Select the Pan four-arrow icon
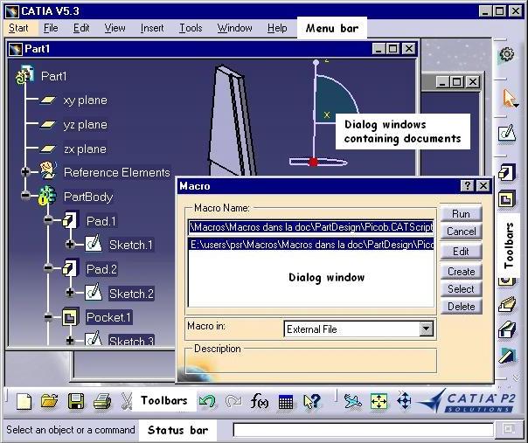 pyautogui.click(x=404, y=400)
